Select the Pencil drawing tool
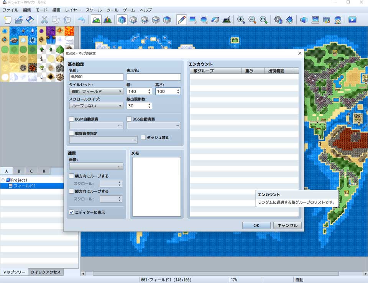Image resolution: width=368 pixels, height=283 pixels. (181, 20)
